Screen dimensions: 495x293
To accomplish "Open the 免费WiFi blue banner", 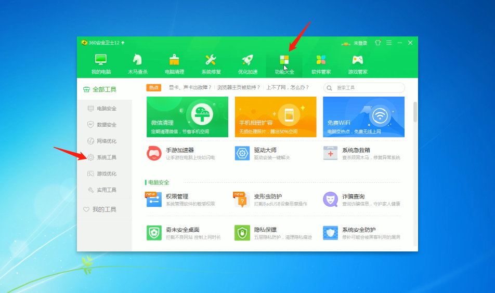I will [x=363, y=117].
